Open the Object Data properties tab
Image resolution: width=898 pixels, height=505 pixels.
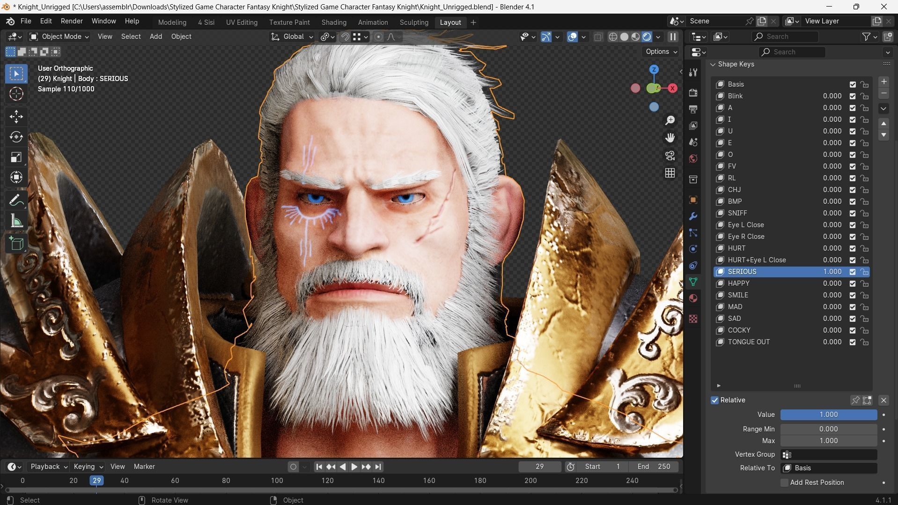click(693, 282)
